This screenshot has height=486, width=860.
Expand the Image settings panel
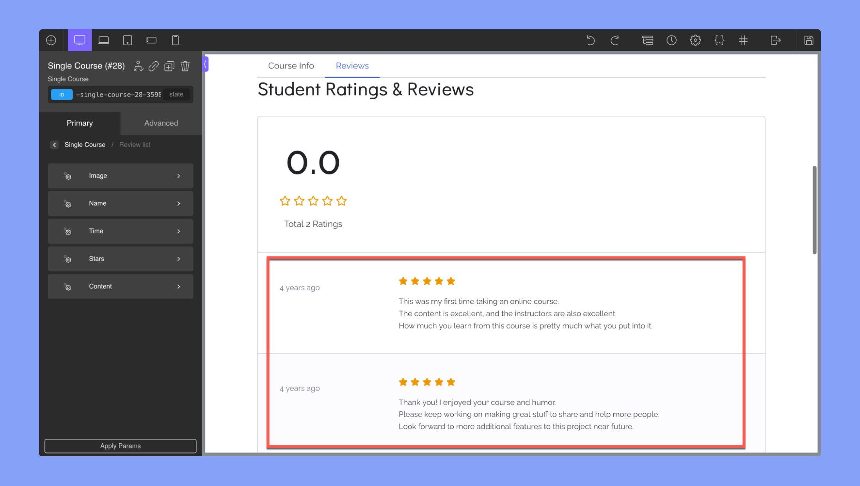point(120,176)
